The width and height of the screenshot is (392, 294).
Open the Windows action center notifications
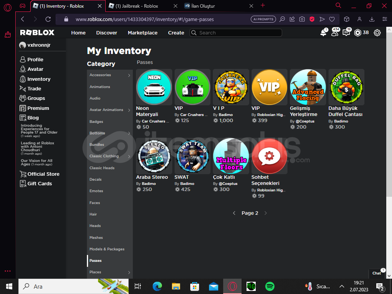pyautogui.click(x=380, y=286)
